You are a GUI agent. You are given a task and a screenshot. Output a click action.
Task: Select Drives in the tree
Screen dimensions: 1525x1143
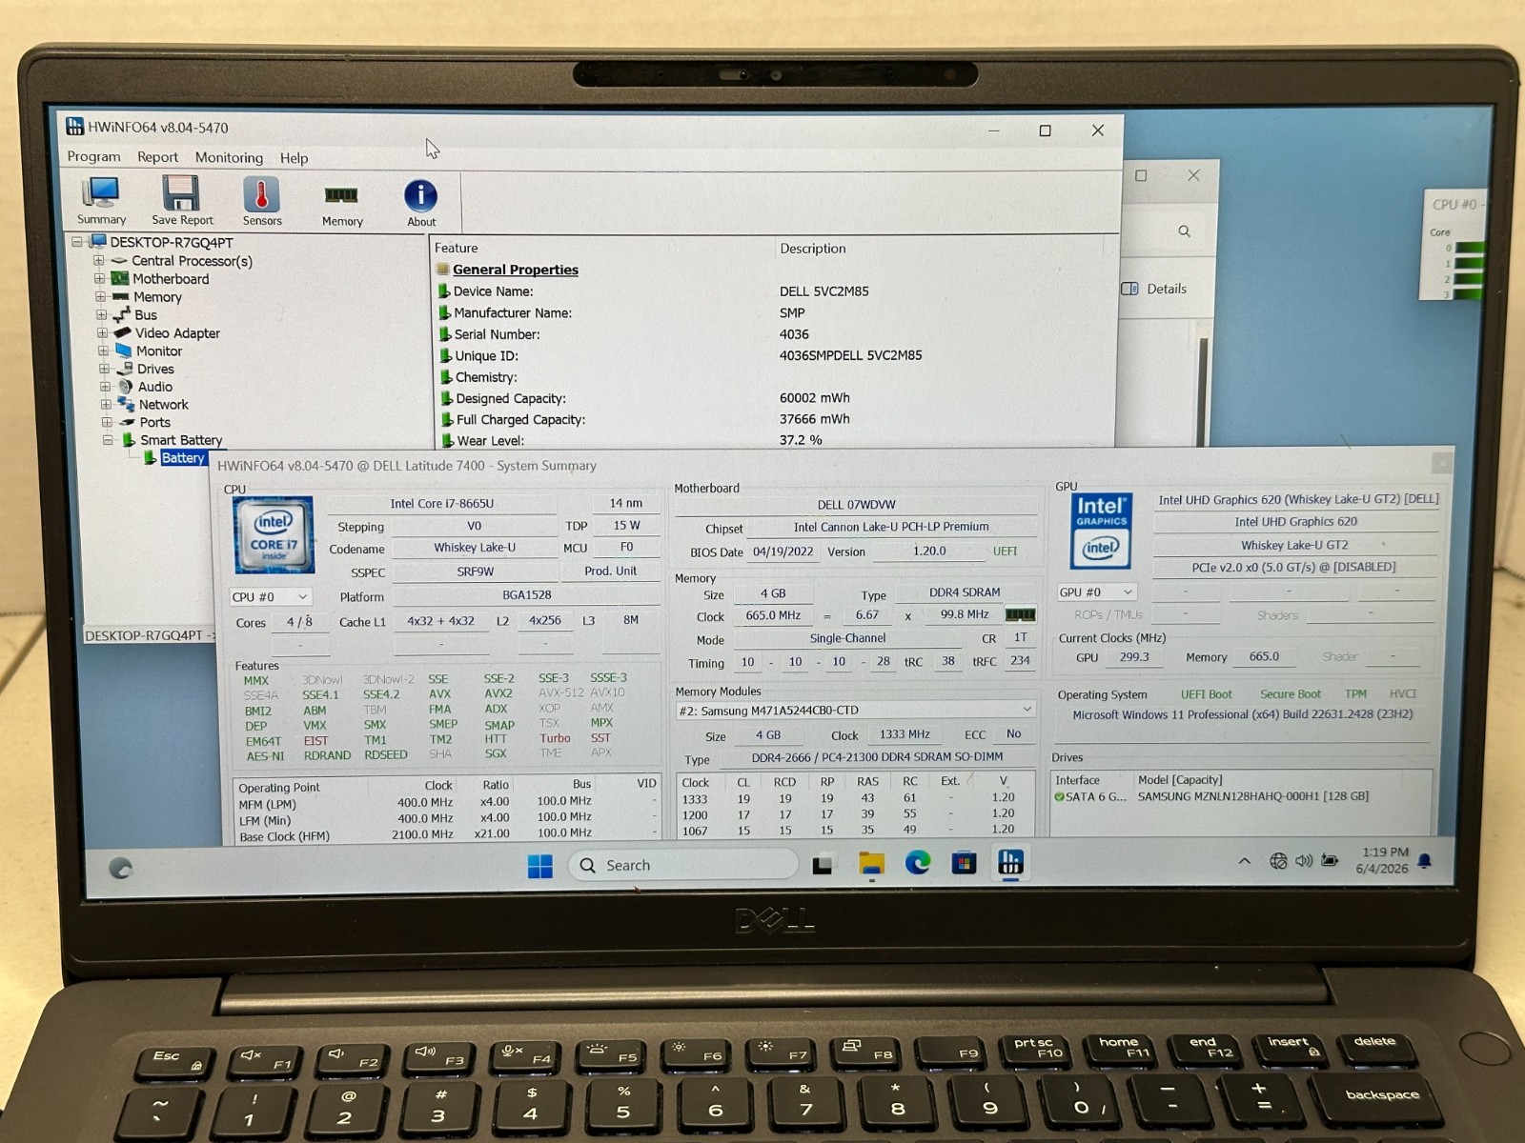155,369
